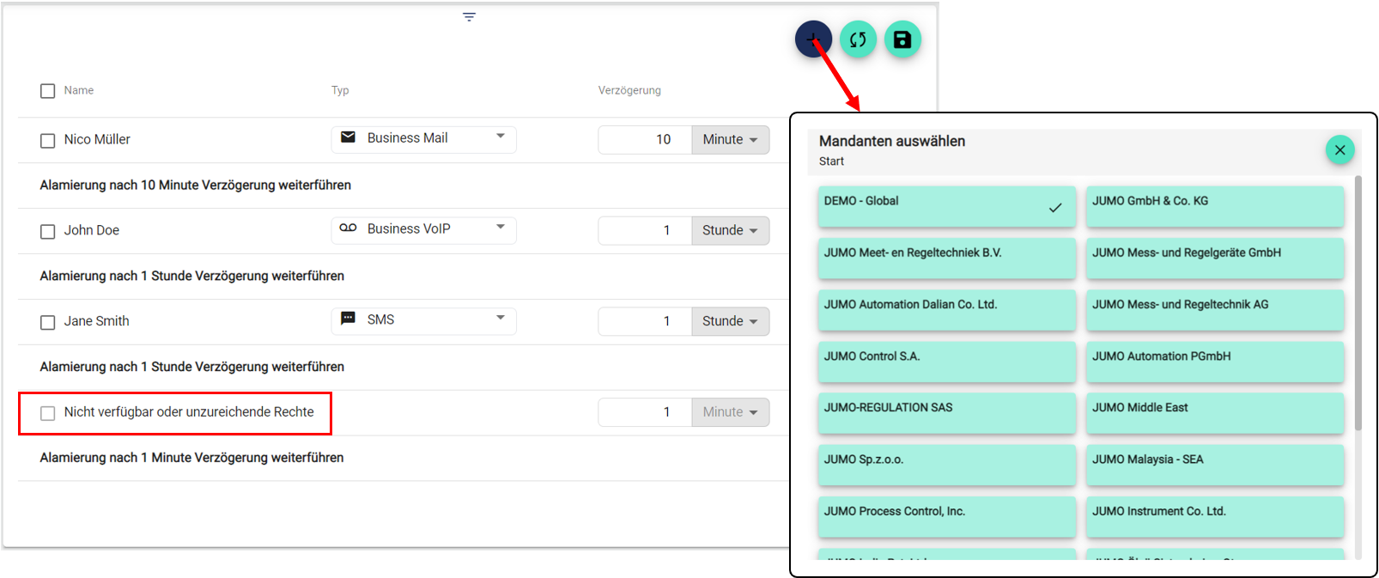Click the filter icon at top
1379x578 pixels.
pyautogui.click(x=469, y=17)
